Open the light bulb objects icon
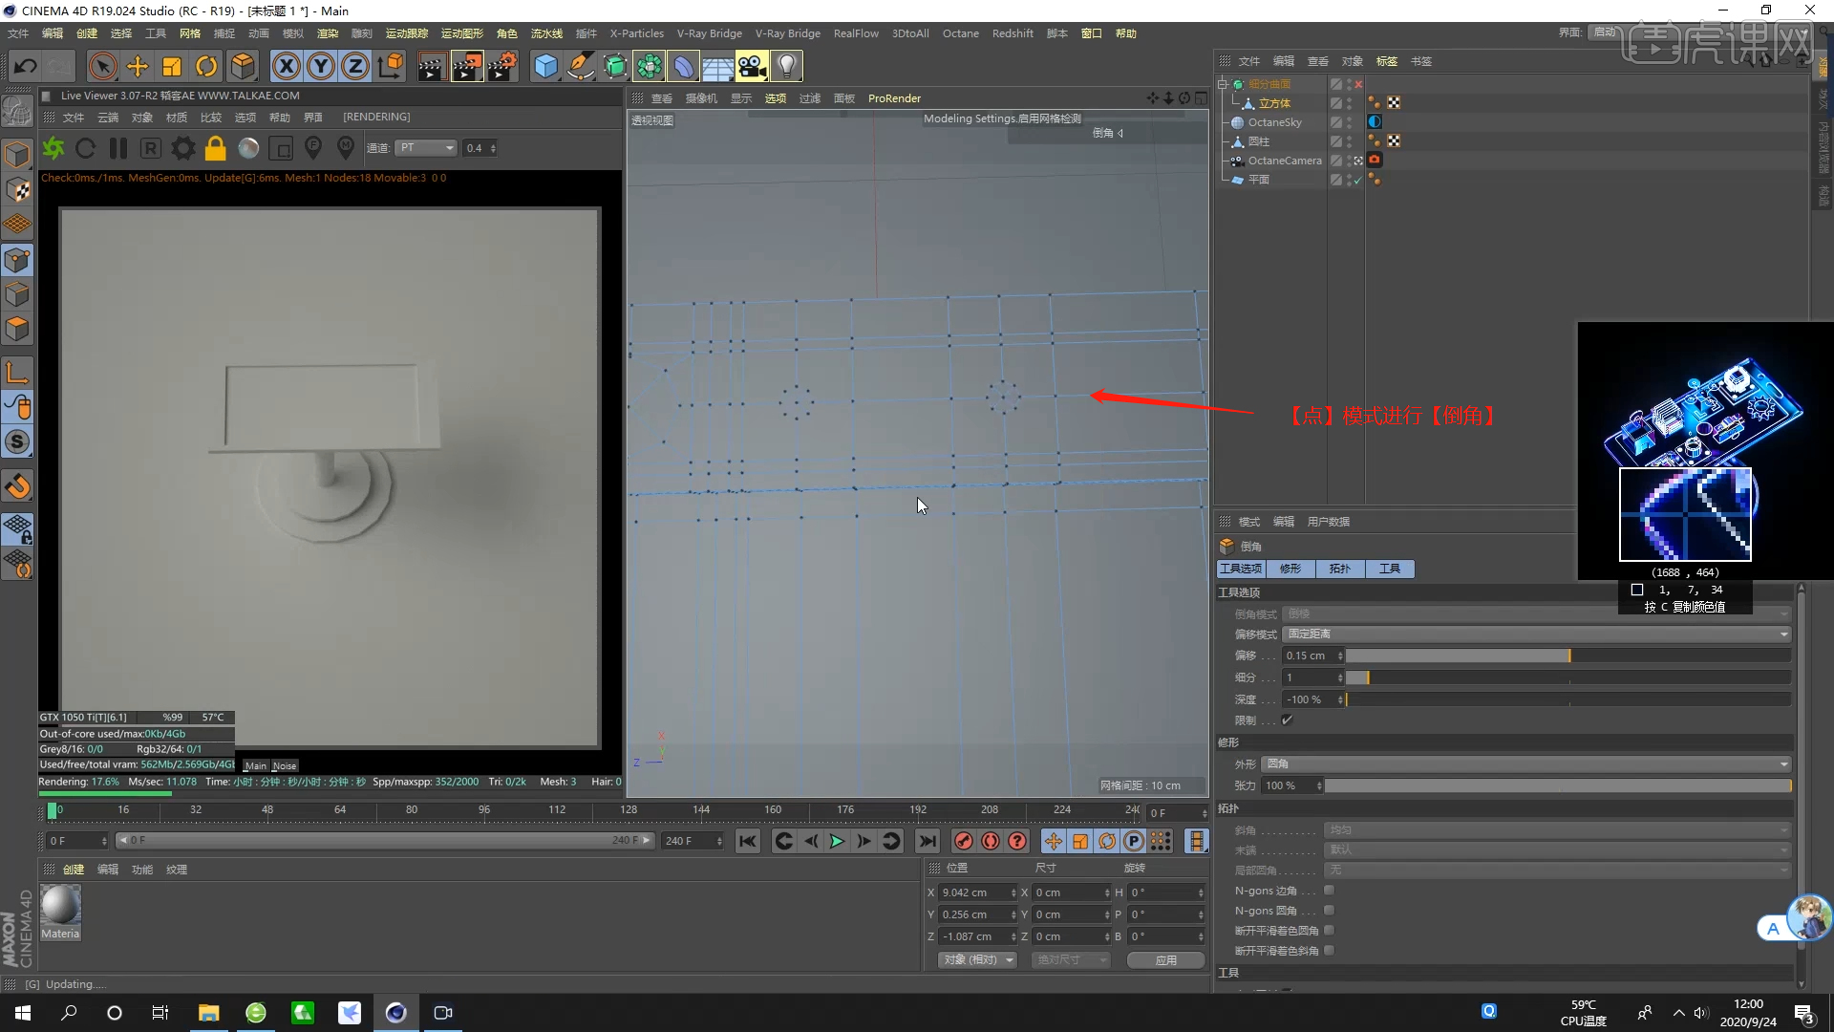 point(786,66)
